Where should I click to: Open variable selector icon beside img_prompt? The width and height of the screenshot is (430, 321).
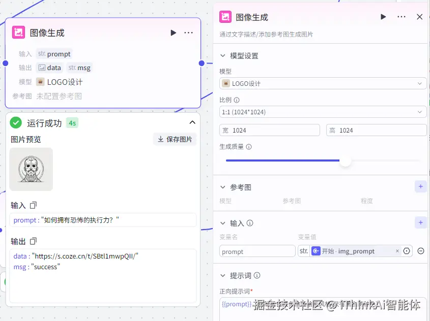[407, 251]
